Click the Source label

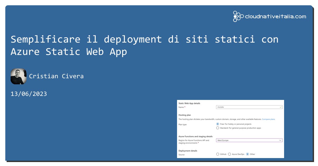pos(182,155)
